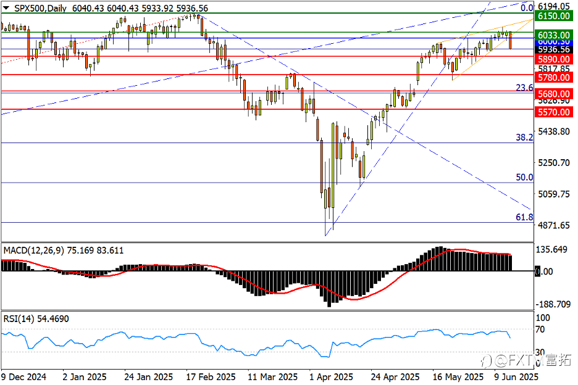This screenshot has height=385, width=578.
Task: Select the 5890.00 red level label
Action: [554, 59]
